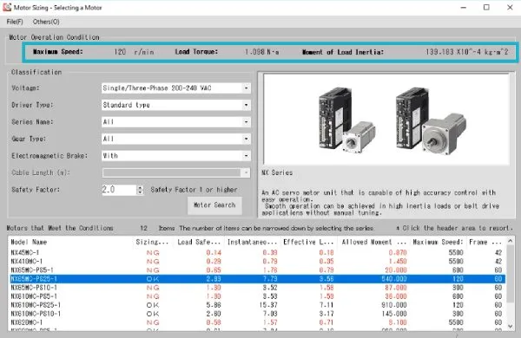Click the Load Torque 1.098 N·m value
Screen dimensions: 521x338
click(x=261, y=52)
